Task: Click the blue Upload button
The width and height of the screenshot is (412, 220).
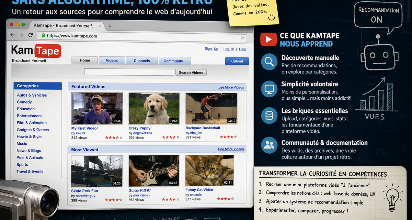Action: coord(237,61)
